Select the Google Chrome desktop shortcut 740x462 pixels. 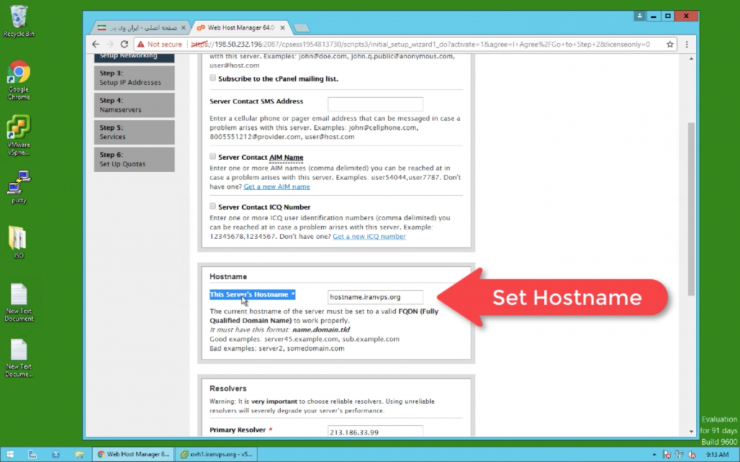19,79
